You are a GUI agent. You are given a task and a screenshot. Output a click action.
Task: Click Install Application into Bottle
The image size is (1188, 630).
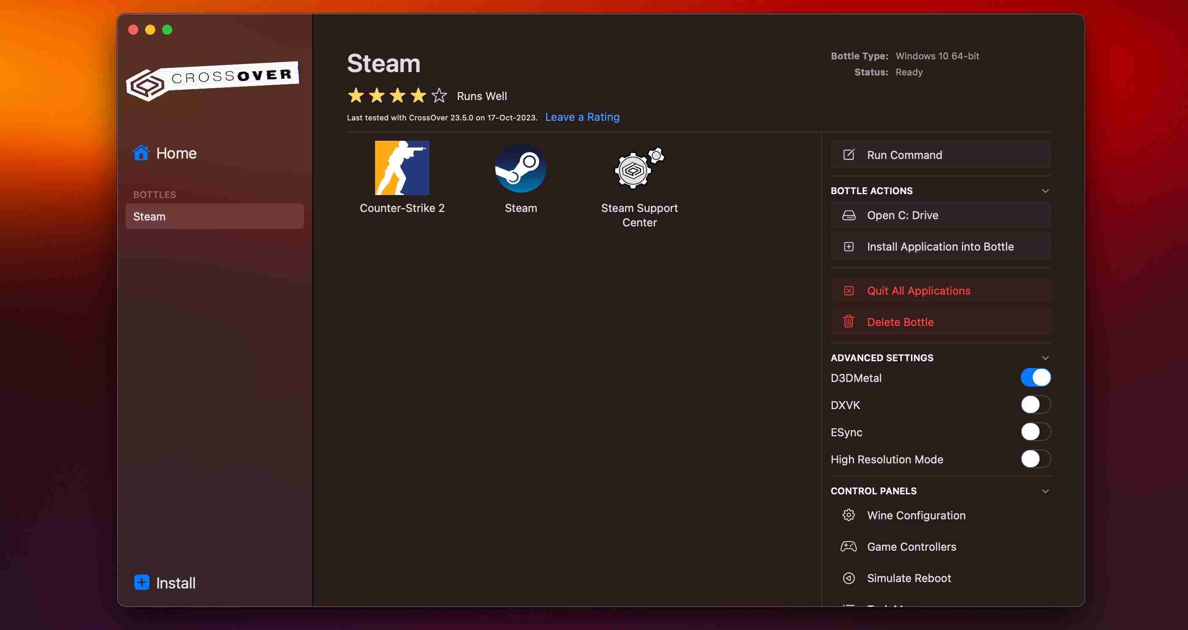(940, 247)
